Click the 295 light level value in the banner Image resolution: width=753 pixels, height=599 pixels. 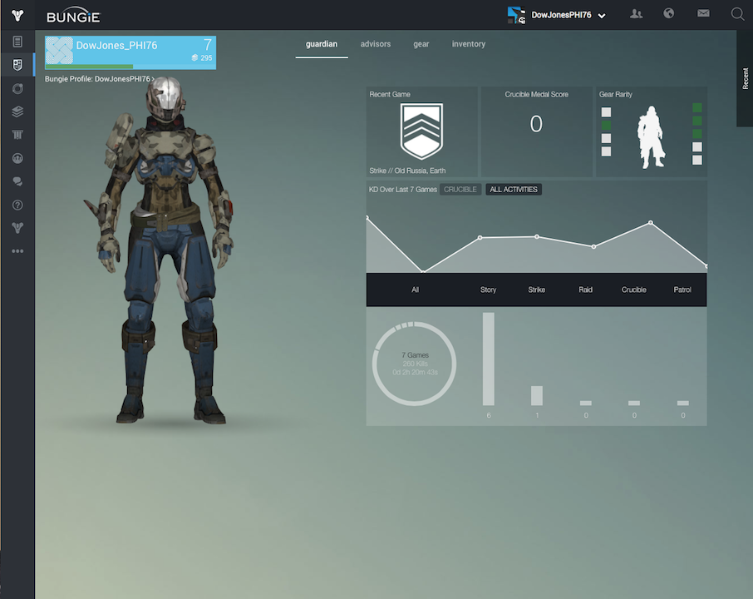pyautogui.click(x=206, y=57)
